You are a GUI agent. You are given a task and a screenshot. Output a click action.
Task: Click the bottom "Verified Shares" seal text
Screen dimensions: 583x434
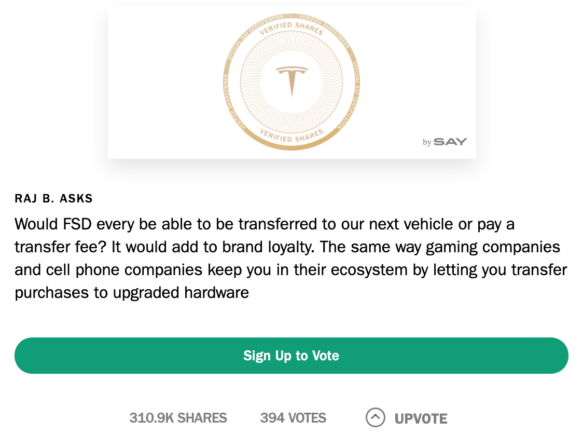click(x=291, y=137)
